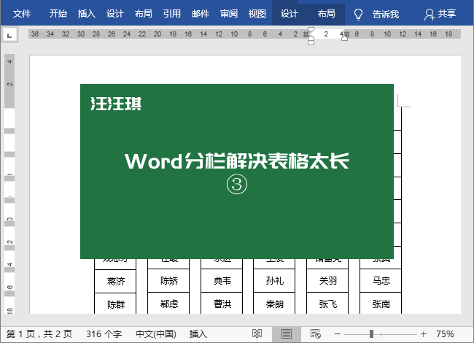Open language setting 中文(中国)
The image size is (474, 343).
(155, 334)
